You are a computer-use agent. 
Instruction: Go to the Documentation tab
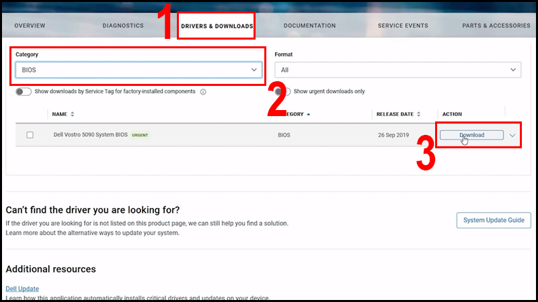[x=309, y=26]
